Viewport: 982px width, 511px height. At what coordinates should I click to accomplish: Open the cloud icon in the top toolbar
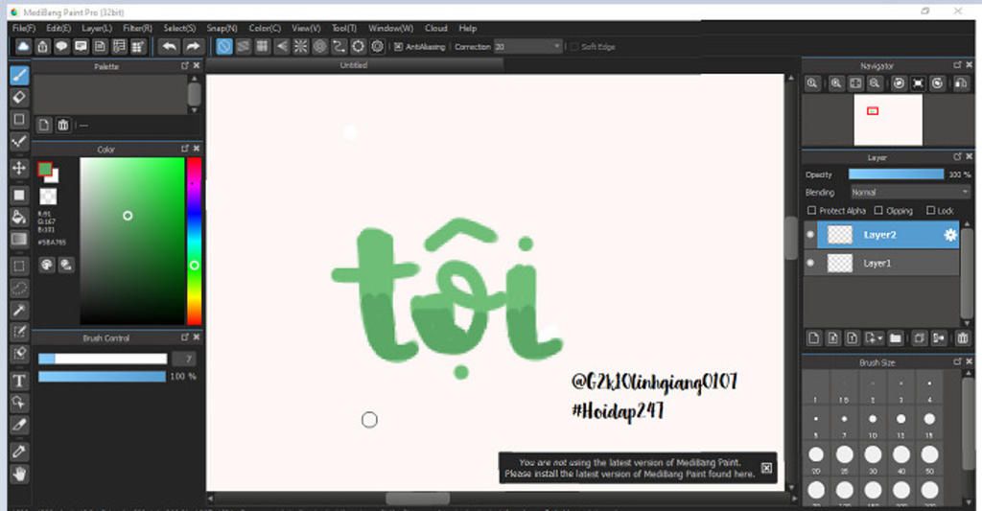[23, 46]
